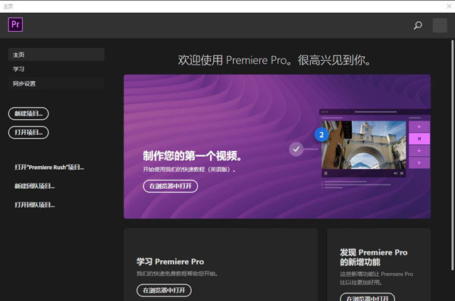
Task: Click the Premiere Pro logo icon
Action: pos(15,25)
